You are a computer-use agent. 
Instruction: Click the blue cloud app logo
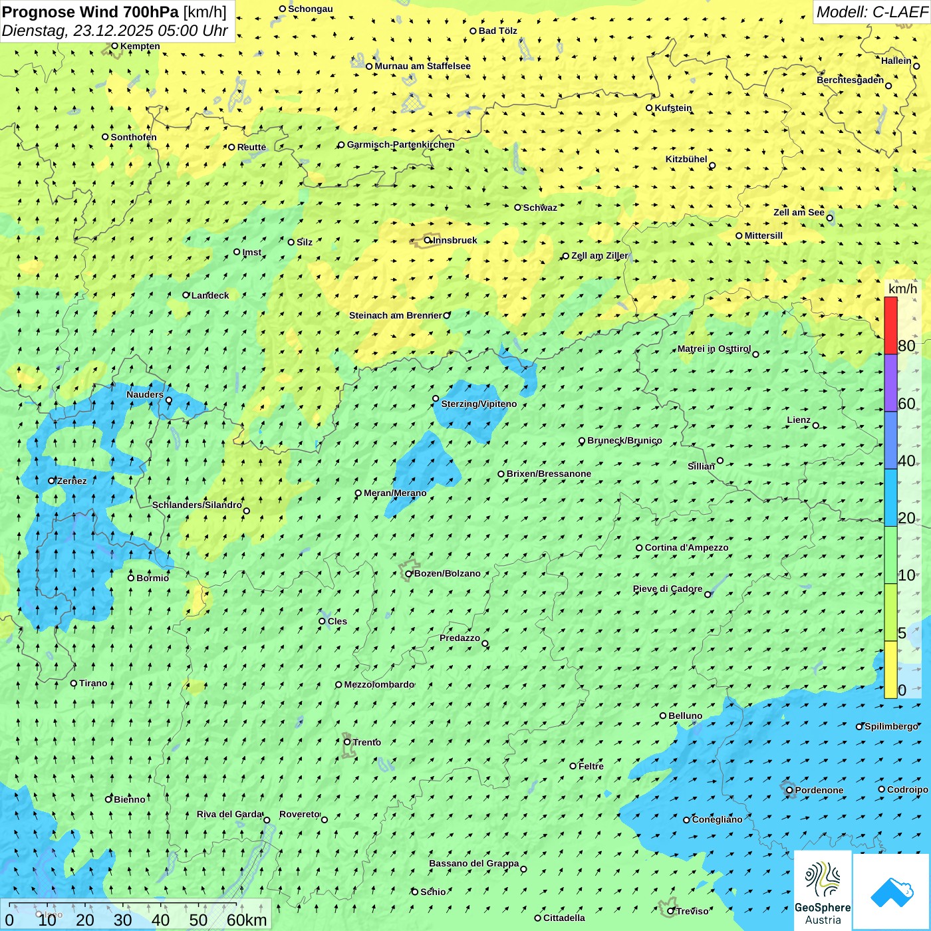tap(892, 892)
